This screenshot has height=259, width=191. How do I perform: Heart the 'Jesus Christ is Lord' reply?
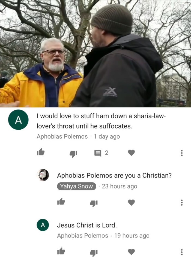132,252
